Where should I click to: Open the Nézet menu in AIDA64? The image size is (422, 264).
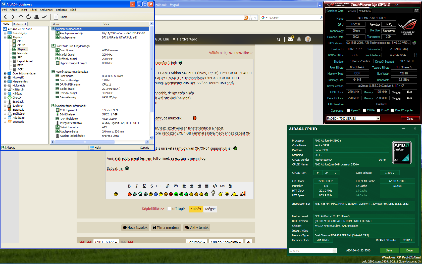pyautogui.click(x=13, y=10)
